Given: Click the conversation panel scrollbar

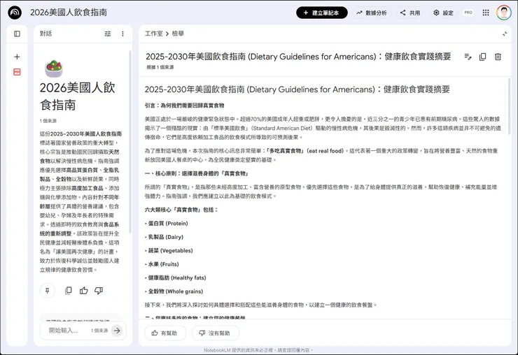Looking at the screenshot, I should [130, 142].
